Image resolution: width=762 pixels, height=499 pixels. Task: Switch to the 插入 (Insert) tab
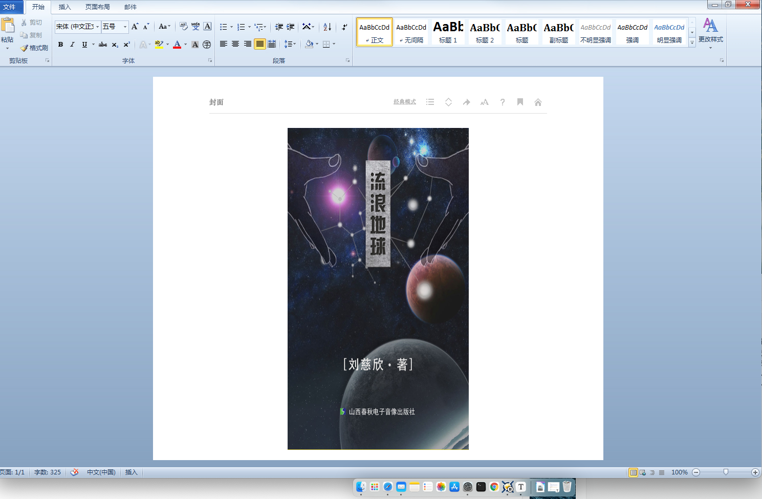click(x=65, y=7)
